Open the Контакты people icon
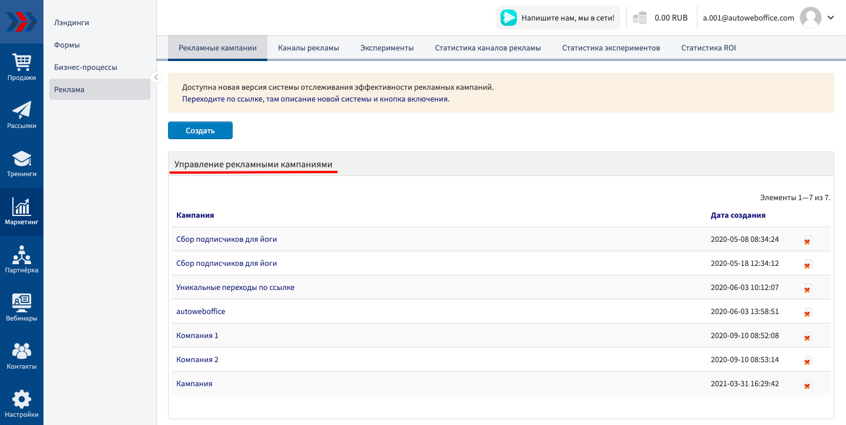846x425 pixels. (22, 356)
